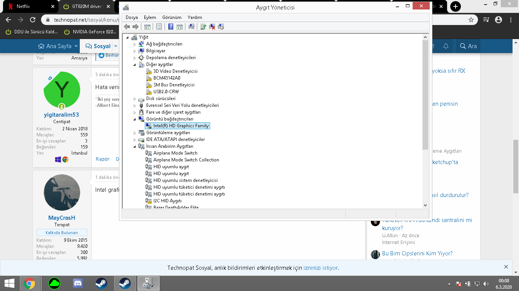Open the green cloud app in taskbar
The height and width of the screenshot is (291, 519).
tap(54, 283)
